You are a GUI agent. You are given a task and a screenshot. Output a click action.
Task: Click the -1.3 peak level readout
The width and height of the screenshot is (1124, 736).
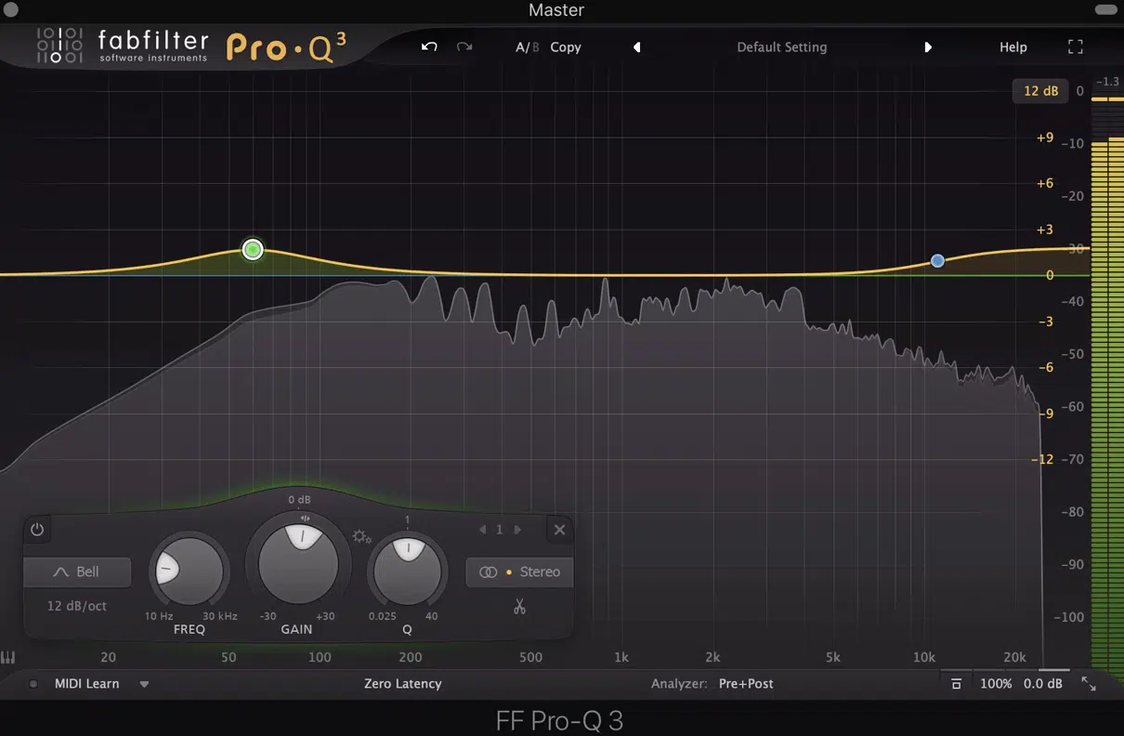pyautogui.click(x=1107, y=82)
